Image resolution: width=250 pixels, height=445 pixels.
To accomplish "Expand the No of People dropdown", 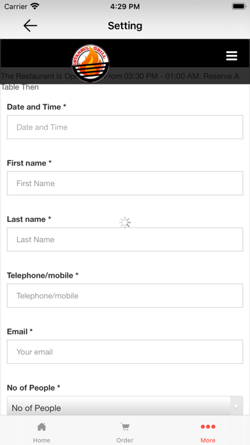I will coord(125,406).
